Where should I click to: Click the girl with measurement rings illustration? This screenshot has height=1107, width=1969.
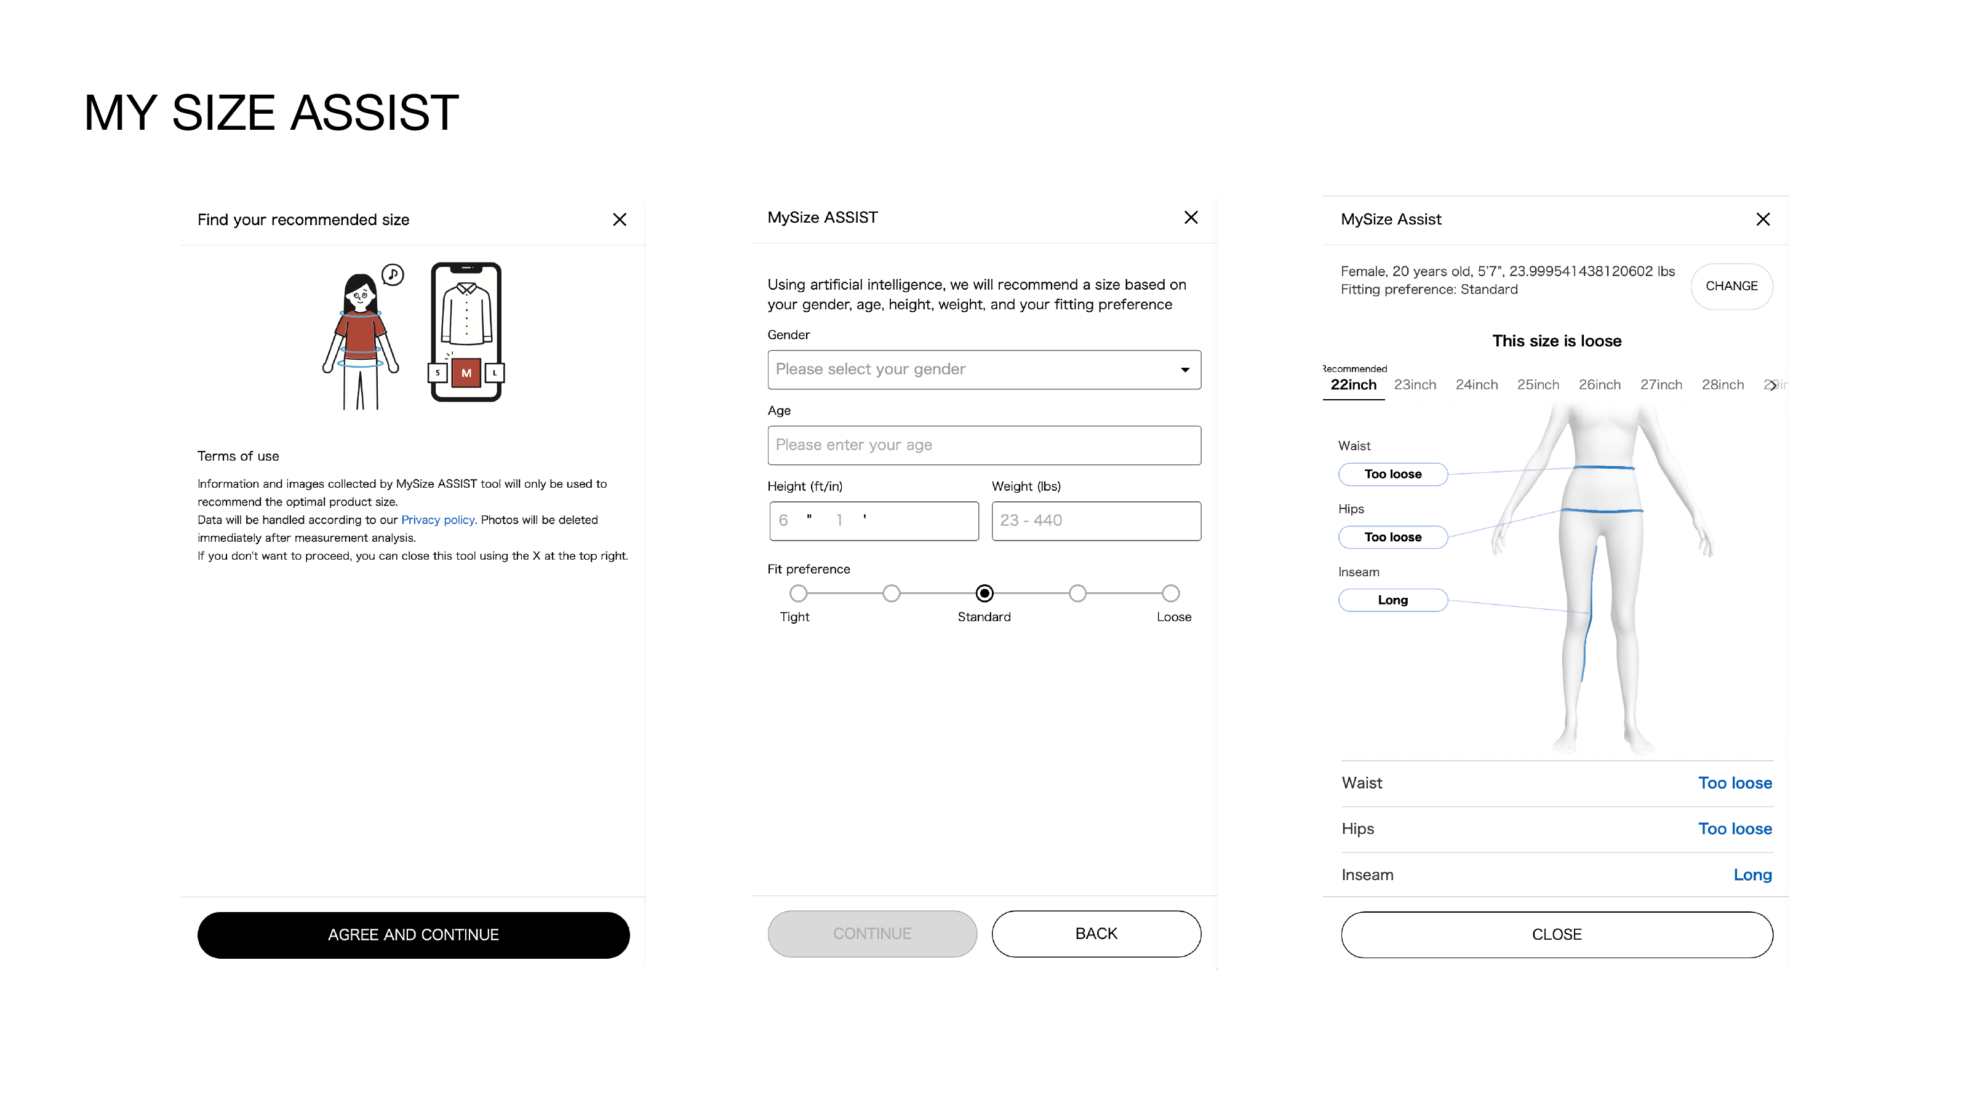(362, 336)
